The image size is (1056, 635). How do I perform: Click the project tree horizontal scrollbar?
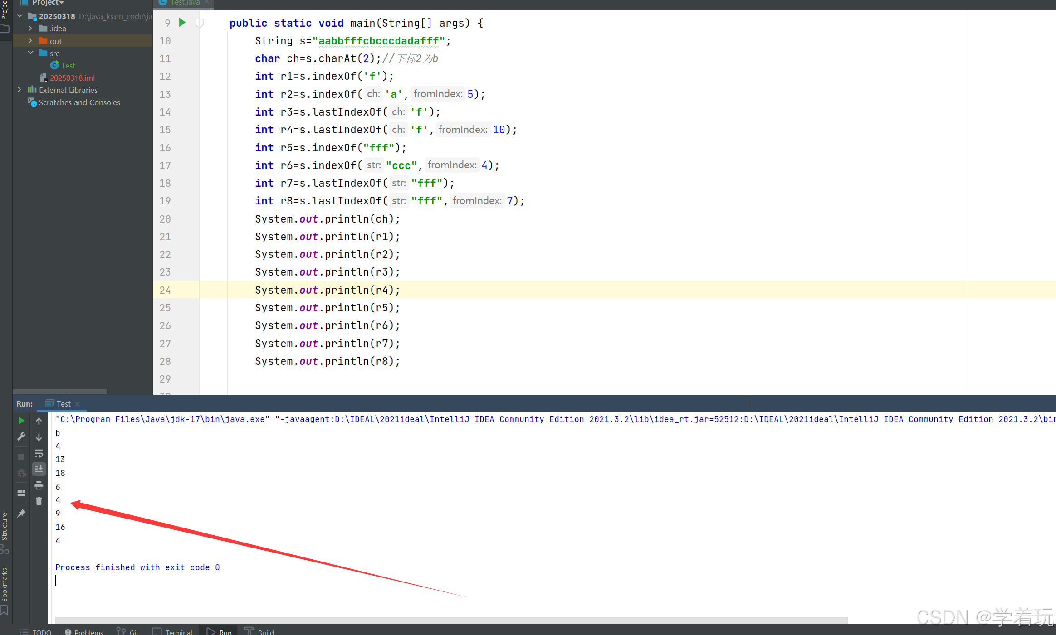click(59, 392)
